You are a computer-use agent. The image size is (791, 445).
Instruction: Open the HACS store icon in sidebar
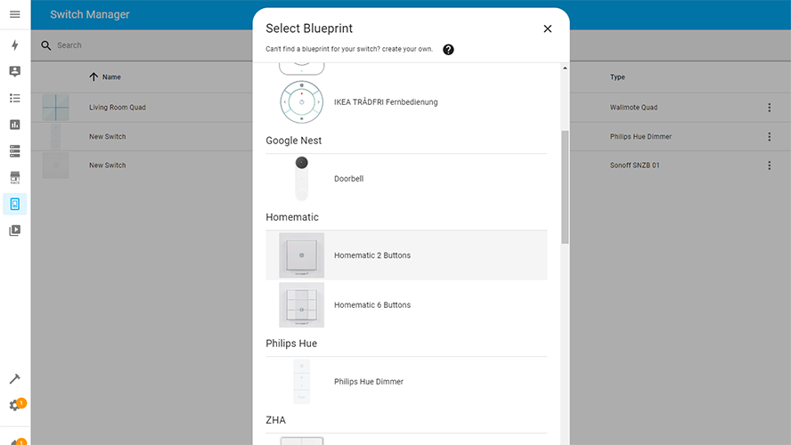[x=14, y=177]
